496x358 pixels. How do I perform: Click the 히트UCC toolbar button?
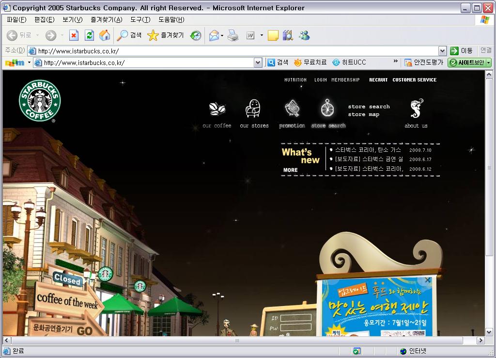(x=349, y=63)
